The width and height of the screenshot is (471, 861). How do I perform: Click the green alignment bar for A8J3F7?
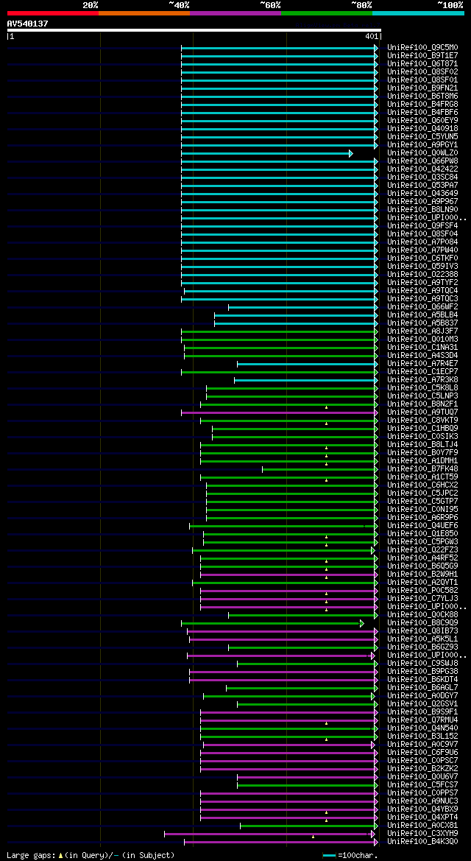[280, 331]
